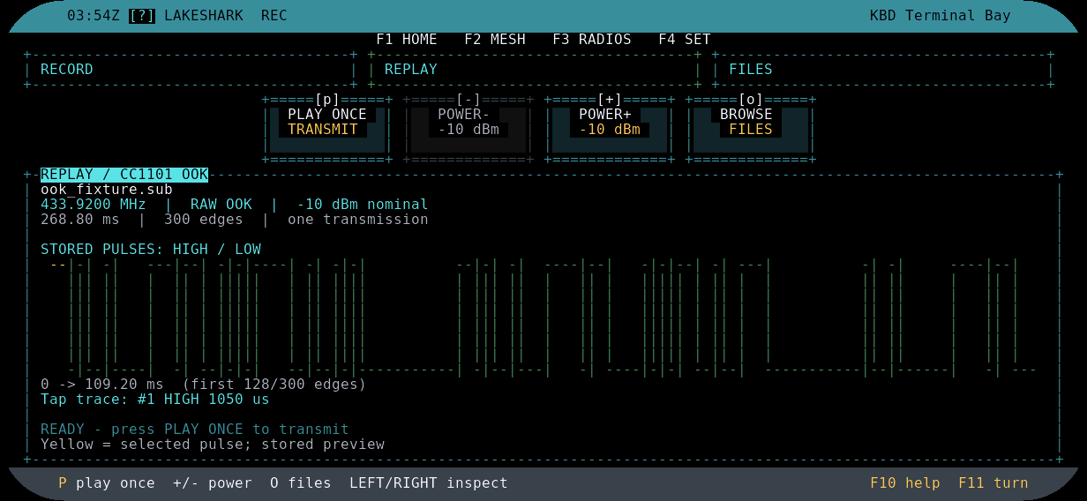The height and width of the screenshot is (501, 1087).
Task: Click the RAW OOK modulation value
Action: (221, 205)
